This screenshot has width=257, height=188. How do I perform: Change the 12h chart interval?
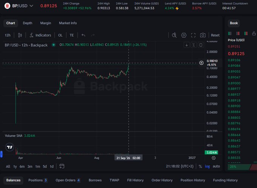tap(8, 35)
